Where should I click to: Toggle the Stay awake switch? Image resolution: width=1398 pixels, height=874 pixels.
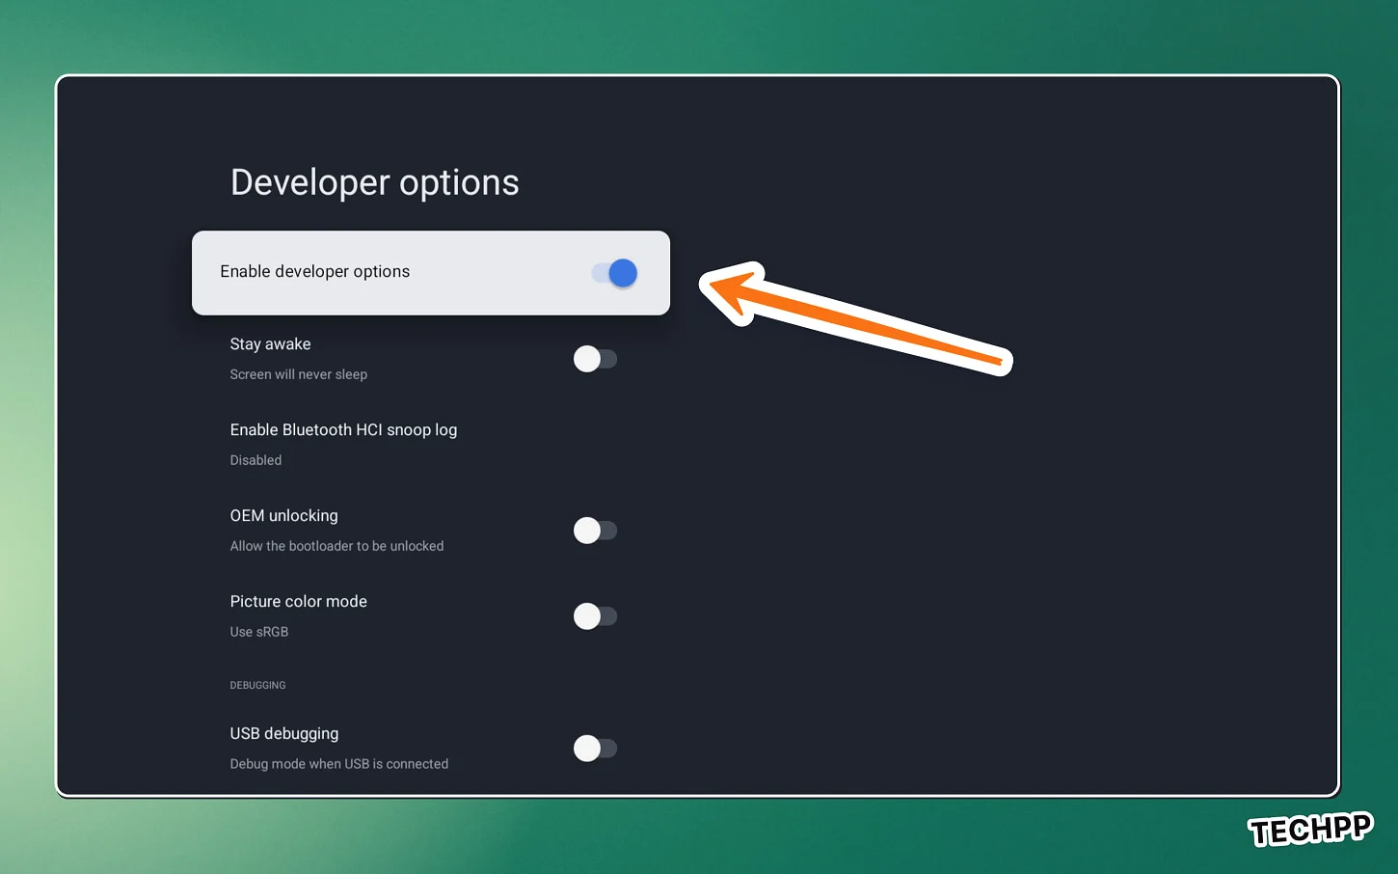tap(595, 359)
